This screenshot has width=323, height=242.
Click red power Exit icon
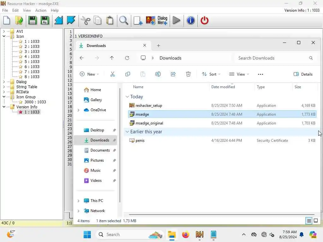tap(204, 20)
